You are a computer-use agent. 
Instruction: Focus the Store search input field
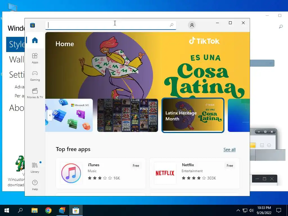(x=111, y=25)
